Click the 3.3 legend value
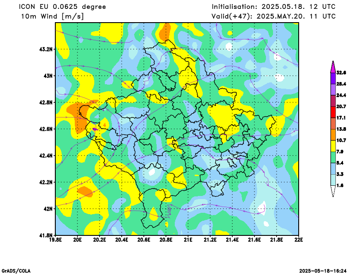This screenshot has width=354, height=274. [340, 174]
